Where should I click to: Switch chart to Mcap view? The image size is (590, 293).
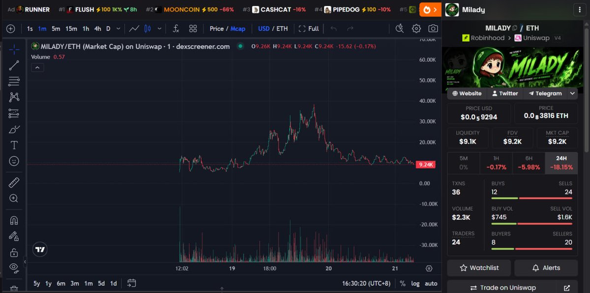coord(238,29)
